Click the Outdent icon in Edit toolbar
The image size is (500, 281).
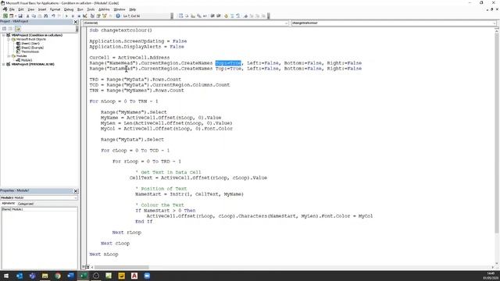point(219,16)
